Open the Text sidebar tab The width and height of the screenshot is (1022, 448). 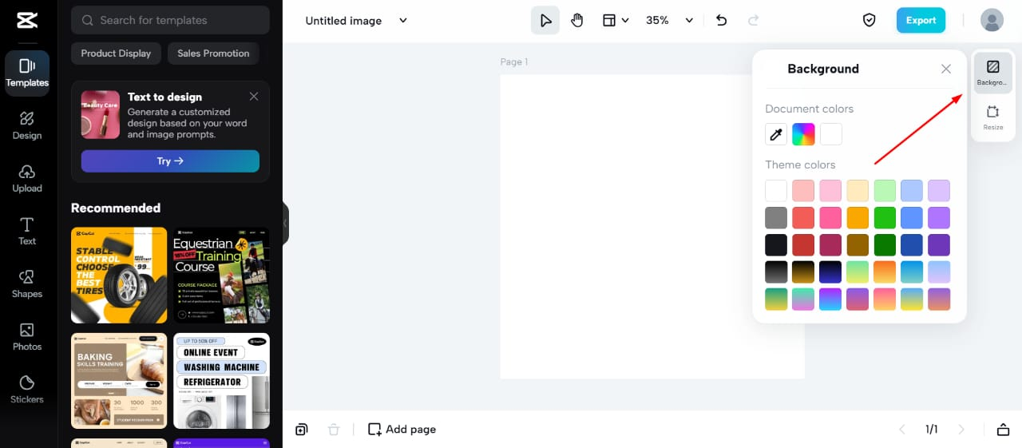coord(27,231)
